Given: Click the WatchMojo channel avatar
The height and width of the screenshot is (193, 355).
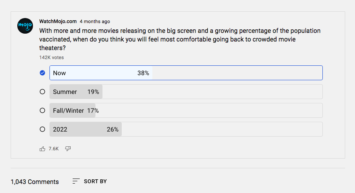Looking at the screenshot, I should click(x=26, y=26).
